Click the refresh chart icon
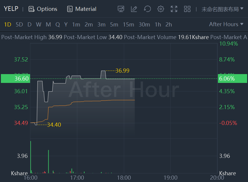This screenshot has height=182, width=248. pyautogui.click(x=147, y=9)
